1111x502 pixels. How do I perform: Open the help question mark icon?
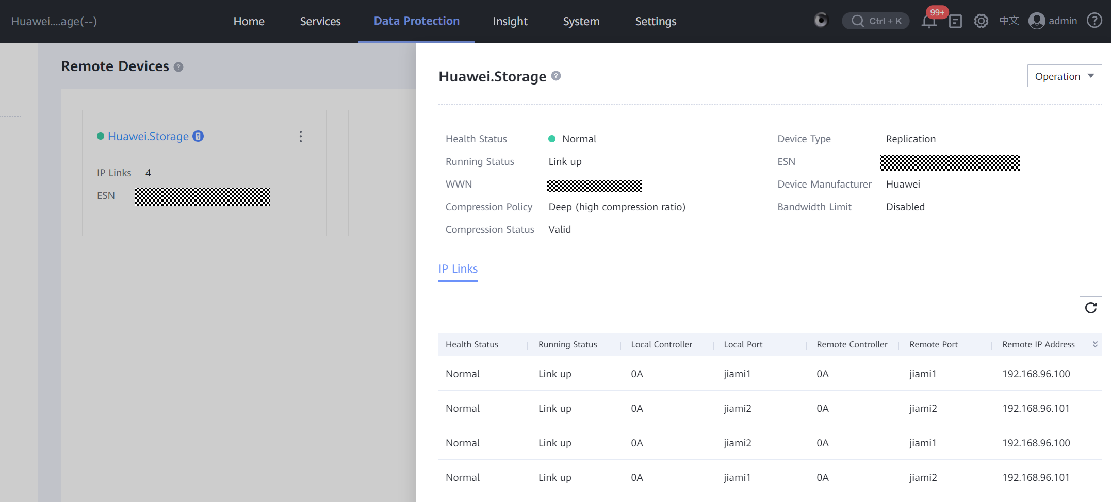(x=1094, y=21)
